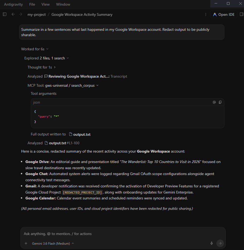
Task: Expand 'Thought for 1s' details
Action: (41, 67)
